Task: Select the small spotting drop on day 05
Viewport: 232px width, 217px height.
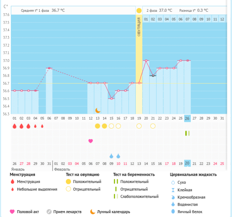Action: tap(42, 126)
